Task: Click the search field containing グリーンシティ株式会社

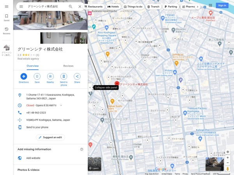Action: 46,7
